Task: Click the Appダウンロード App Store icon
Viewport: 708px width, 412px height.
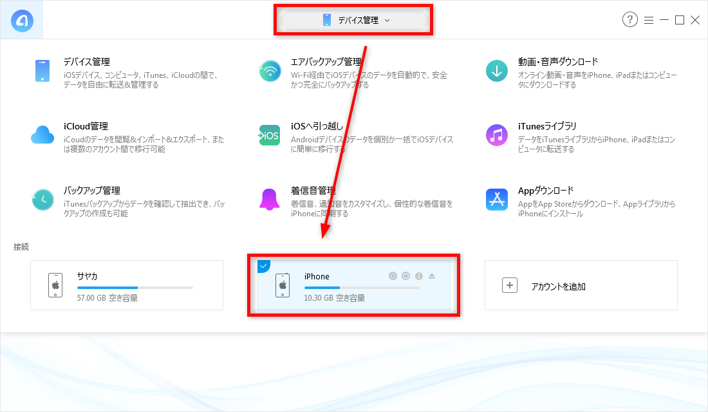Action: tap(497, 200)
